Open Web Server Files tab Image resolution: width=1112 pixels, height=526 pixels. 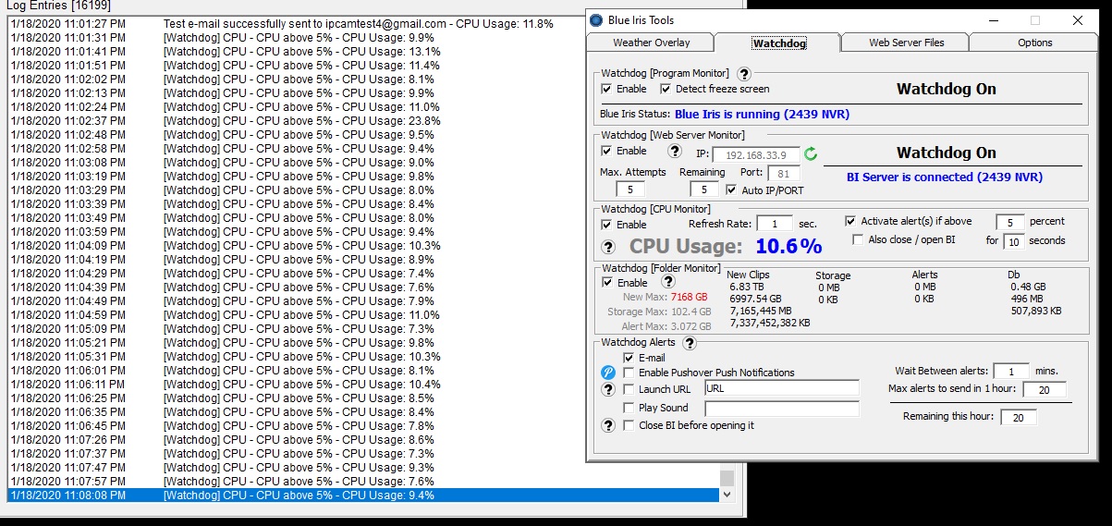coord(907,43)
